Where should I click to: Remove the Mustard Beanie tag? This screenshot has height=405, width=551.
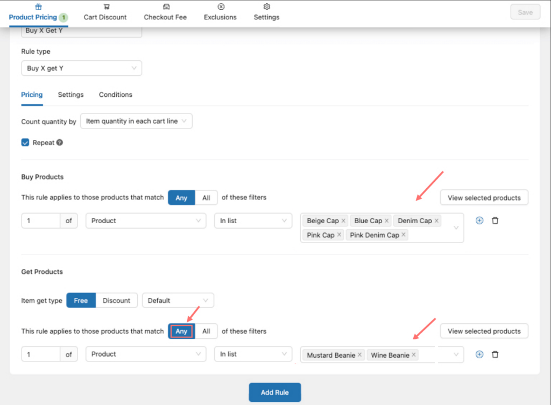(x=359, y=355)
